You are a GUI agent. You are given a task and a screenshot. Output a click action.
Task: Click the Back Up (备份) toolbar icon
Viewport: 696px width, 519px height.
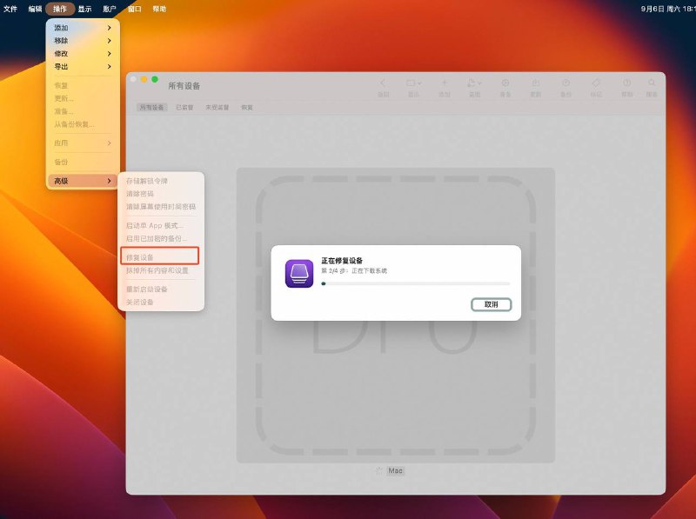(565, 83)
